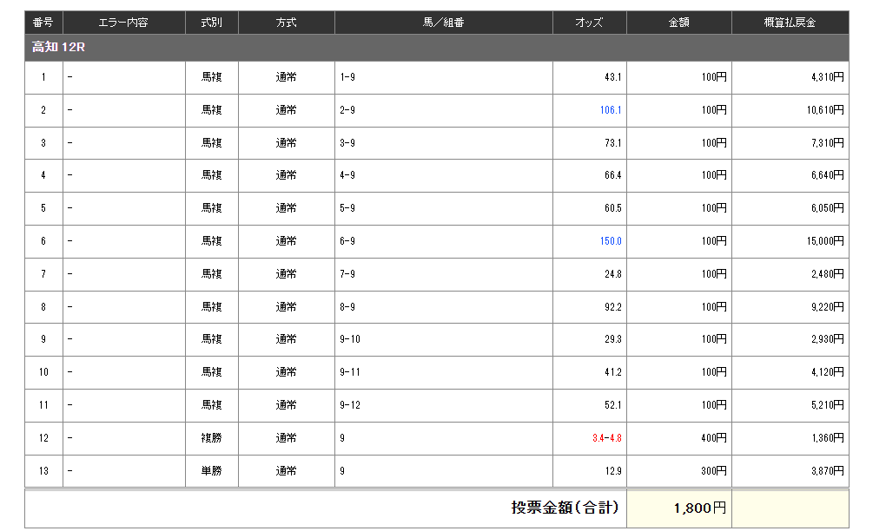Select the 43.1 odds value

(612, 77)
